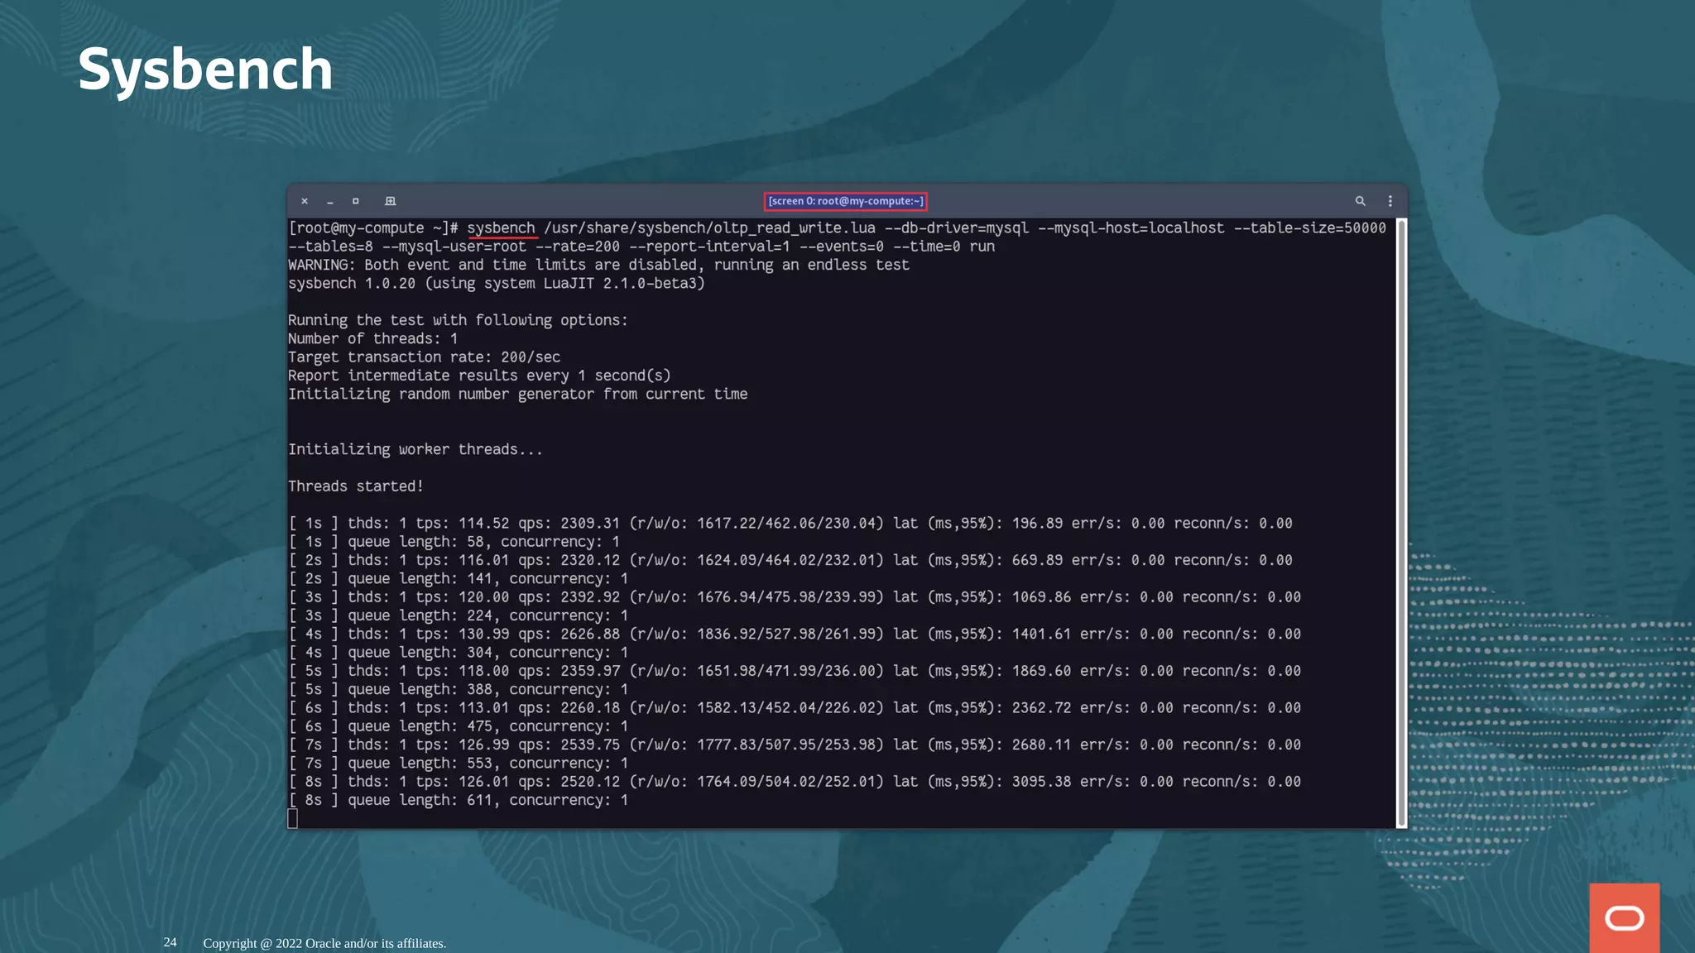This screenshot has height=953, width=1695.
Task: Open the terminal search magnifier icon
Action: click(1360, 201)
